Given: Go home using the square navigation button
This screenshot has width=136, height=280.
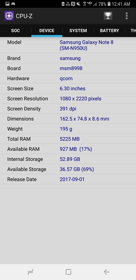Looking at the screenshot, I should (68, 272).
